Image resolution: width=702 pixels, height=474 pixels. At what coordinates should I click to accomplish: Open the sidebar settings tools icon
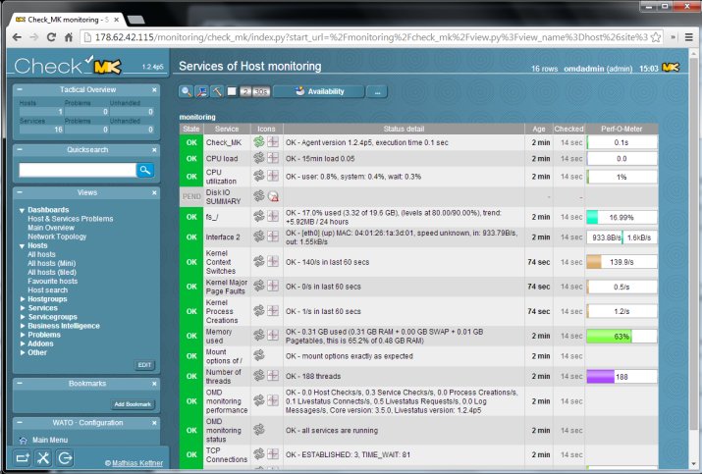tap(43, 458)
